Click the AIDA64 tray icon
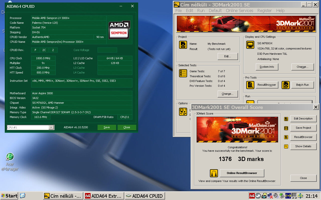The height and width of the screenshot is (200, 321). tap(252, 196)
